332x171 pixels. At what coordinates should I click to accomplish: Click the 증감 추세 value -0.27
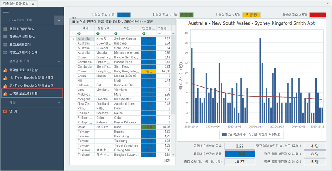240,162
